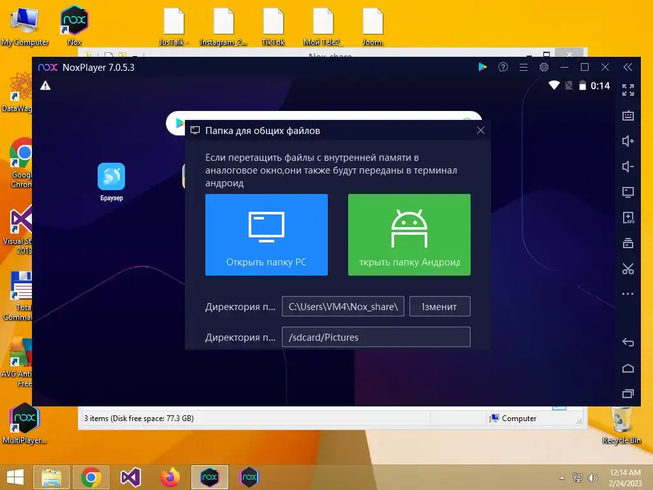Click the system tray speaker icon

tap(592, 477)
